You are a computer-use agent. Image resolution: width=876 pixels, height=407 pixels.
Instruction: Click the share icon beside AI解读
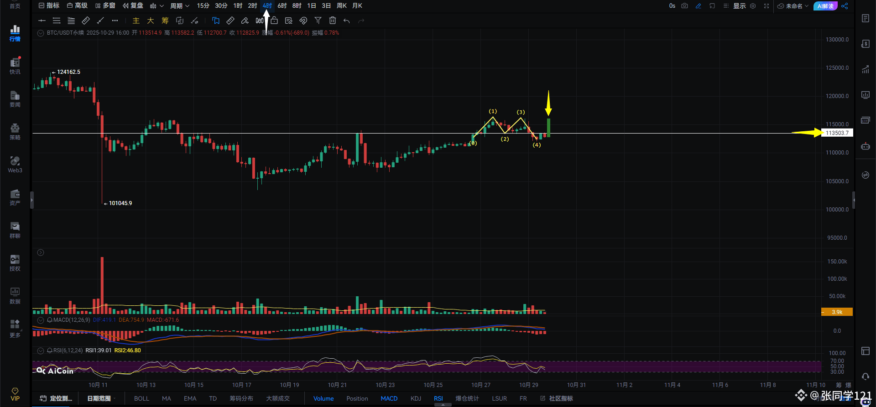tap(845, 6)
